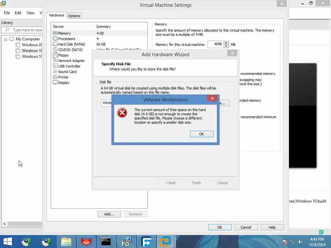
Task: Click the red error icon in the dialog
Action: (x=122, y=113)
